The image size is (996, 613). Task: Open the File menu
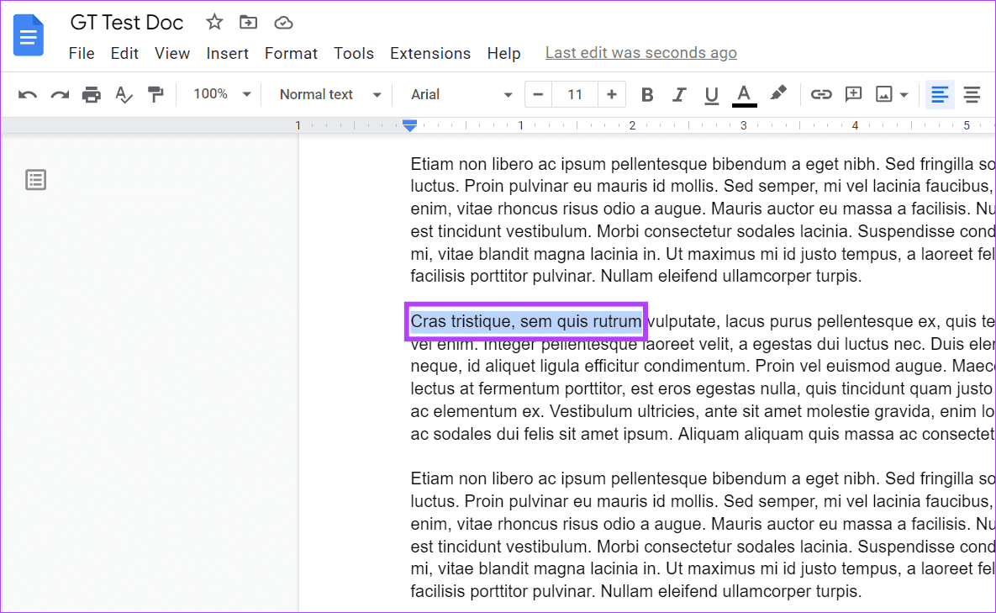pyautogui.click(x=82, y=53)
